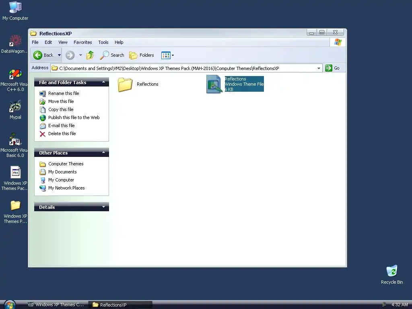
Task: Toggle the Folders pane button
Action: pos(142,55)
